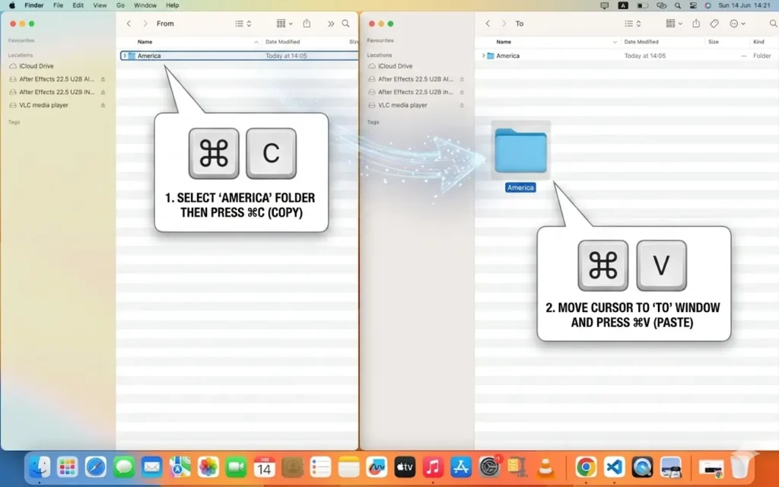Open the Go menu
Screen dimensions: 779x487
pos(120,5)
